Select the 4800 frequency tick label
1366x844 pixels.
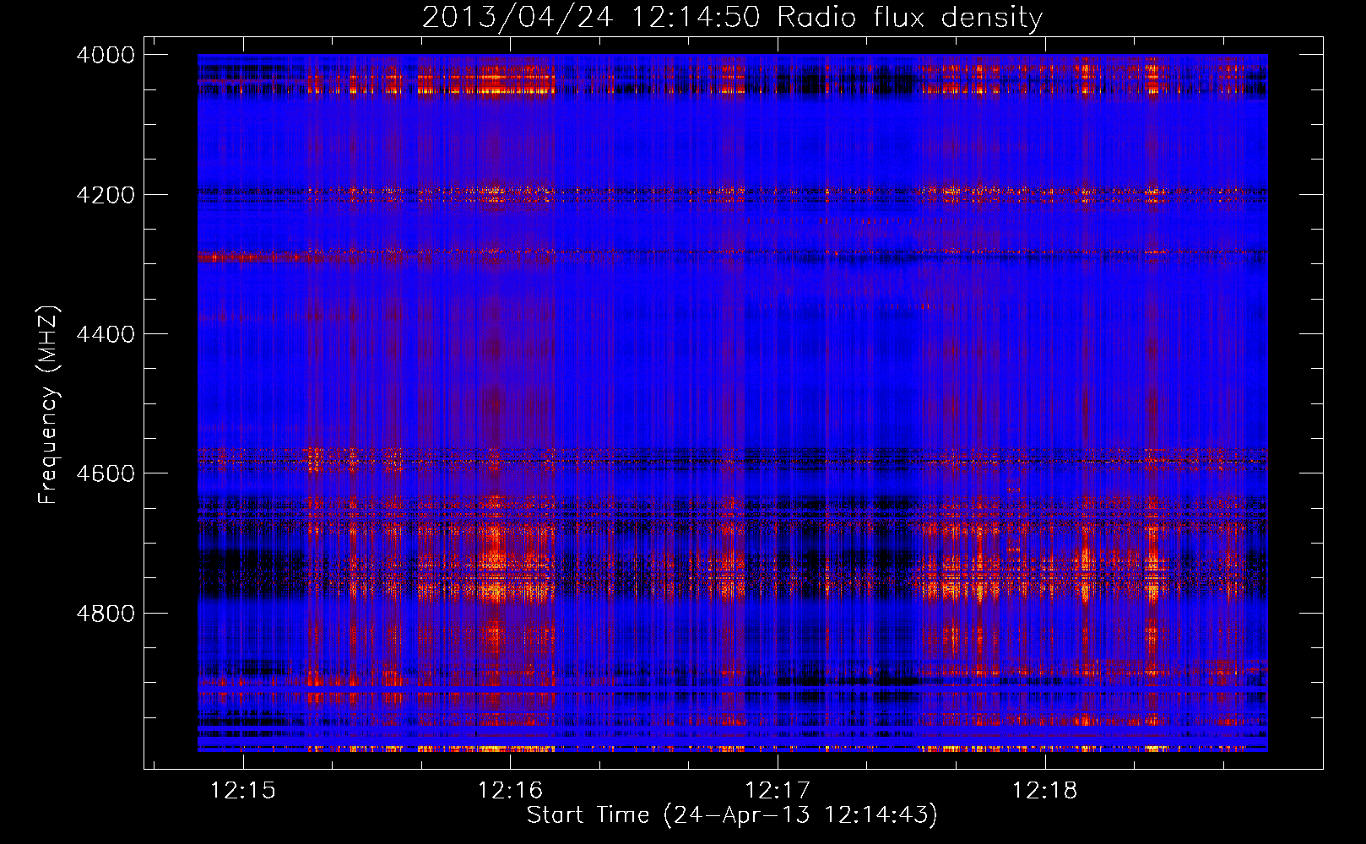click(106, 614)
